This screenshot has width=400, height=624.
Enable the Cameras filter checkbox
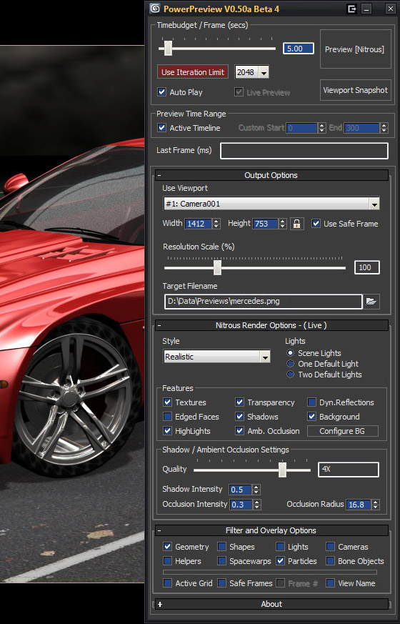click(331, 547)
